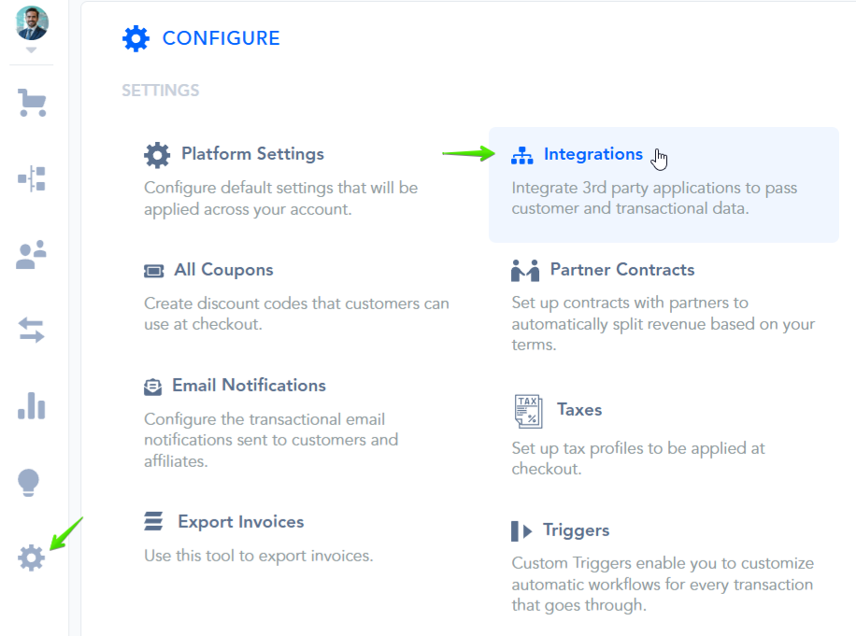Screen dimensions: 856x636
Task: Open the Integrations settings link
Action: tap(593, 154)
